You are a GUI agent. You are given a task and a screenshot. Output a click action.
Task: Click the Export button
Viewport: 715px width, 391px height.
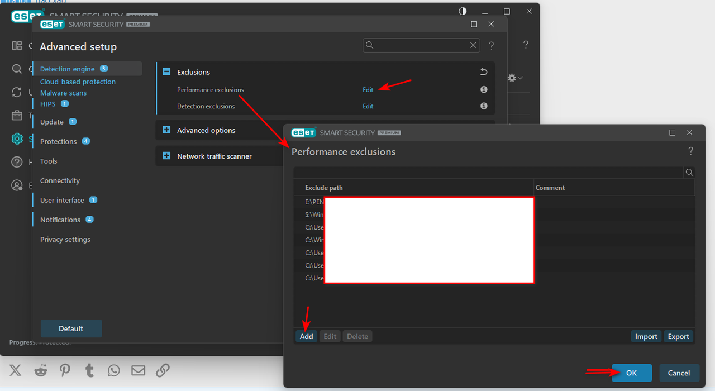[x=679, y=336]
